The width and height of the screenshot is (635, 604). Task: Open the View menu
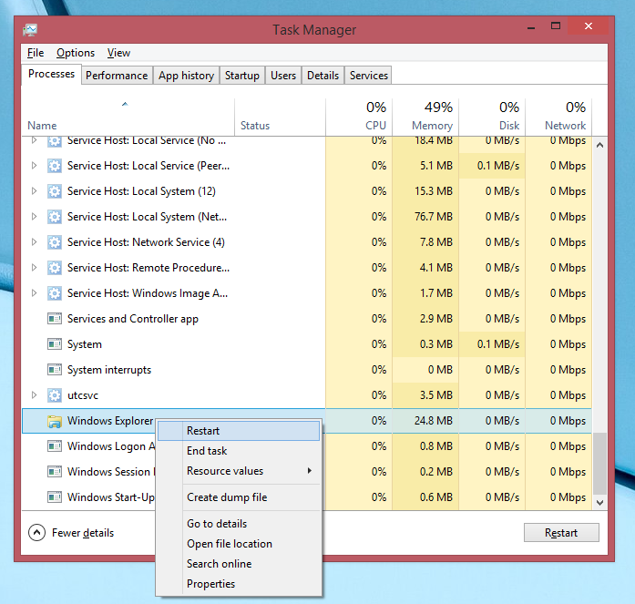click(x=118, y=53)
